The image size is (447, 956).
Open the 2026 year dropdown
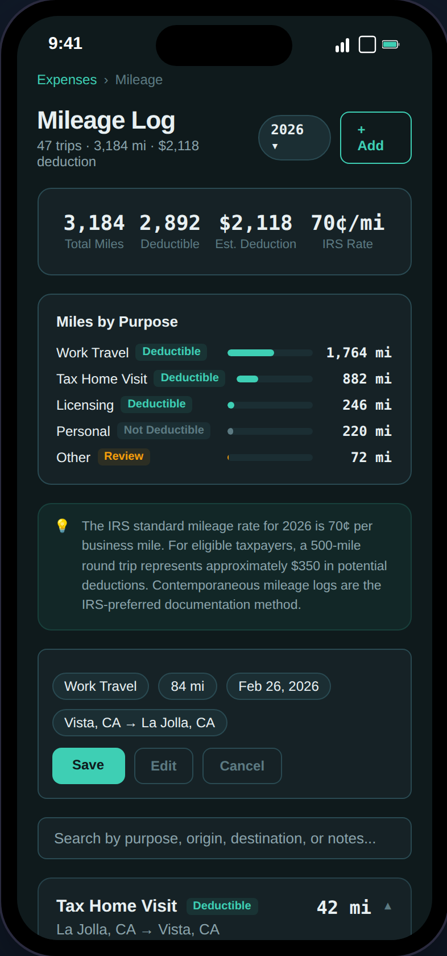coord(294,138)
